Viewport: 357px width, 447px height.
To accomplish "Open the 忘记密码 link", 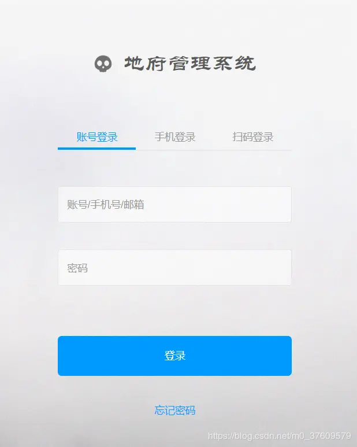I will (x=175, y=410).
